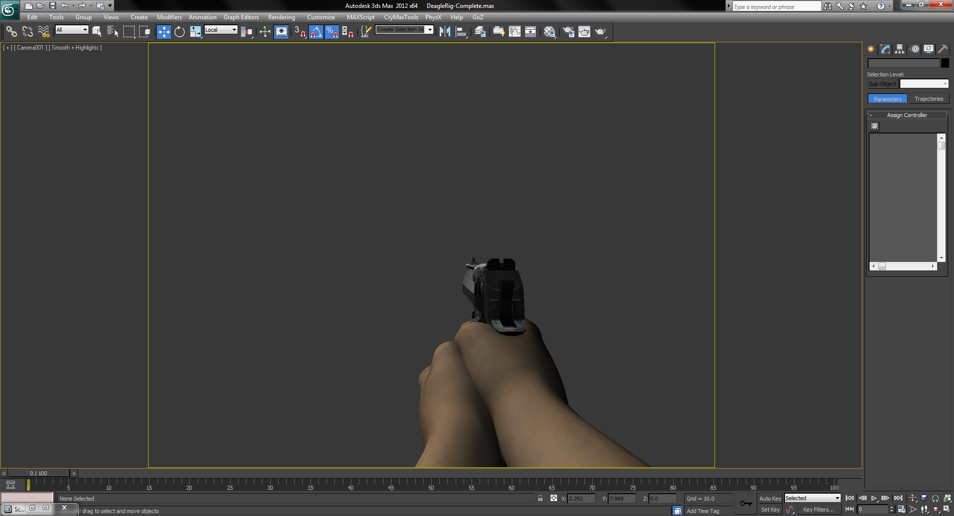Toggle the Keyboard Shortcut Override button
Screen dimensions: 954x516
point(281,32)
